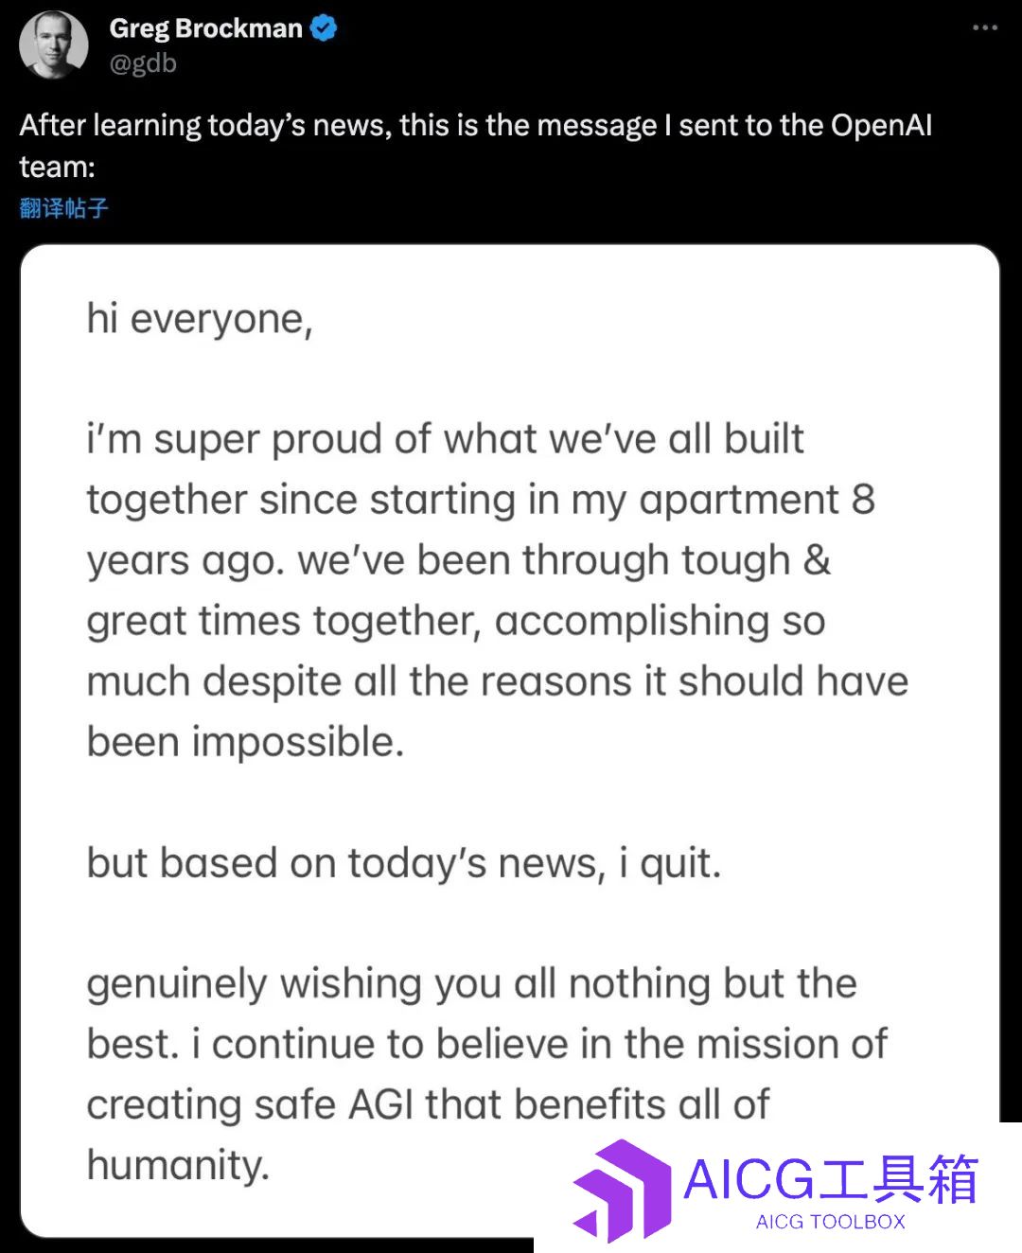Click the Greg Brockman display name
The width and height of the screenshot is (1022, 1253).
tap(206, 28)
